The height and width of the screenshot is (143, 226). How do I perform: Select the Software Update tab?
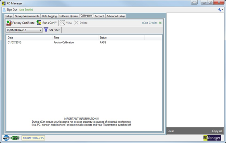coord(69,16)
